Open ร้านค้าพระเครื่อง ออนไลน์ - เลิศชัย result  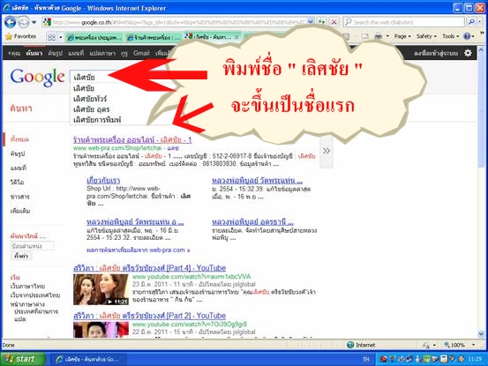(132, 139)
